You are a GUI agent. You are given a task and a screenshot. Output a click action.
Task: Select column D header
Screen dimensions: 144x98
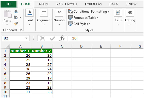click(x=81, y=46)
